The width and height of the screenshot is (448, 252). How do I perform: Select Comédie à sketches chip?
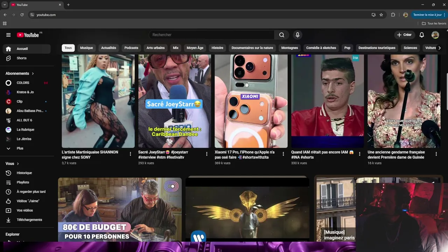321,48
